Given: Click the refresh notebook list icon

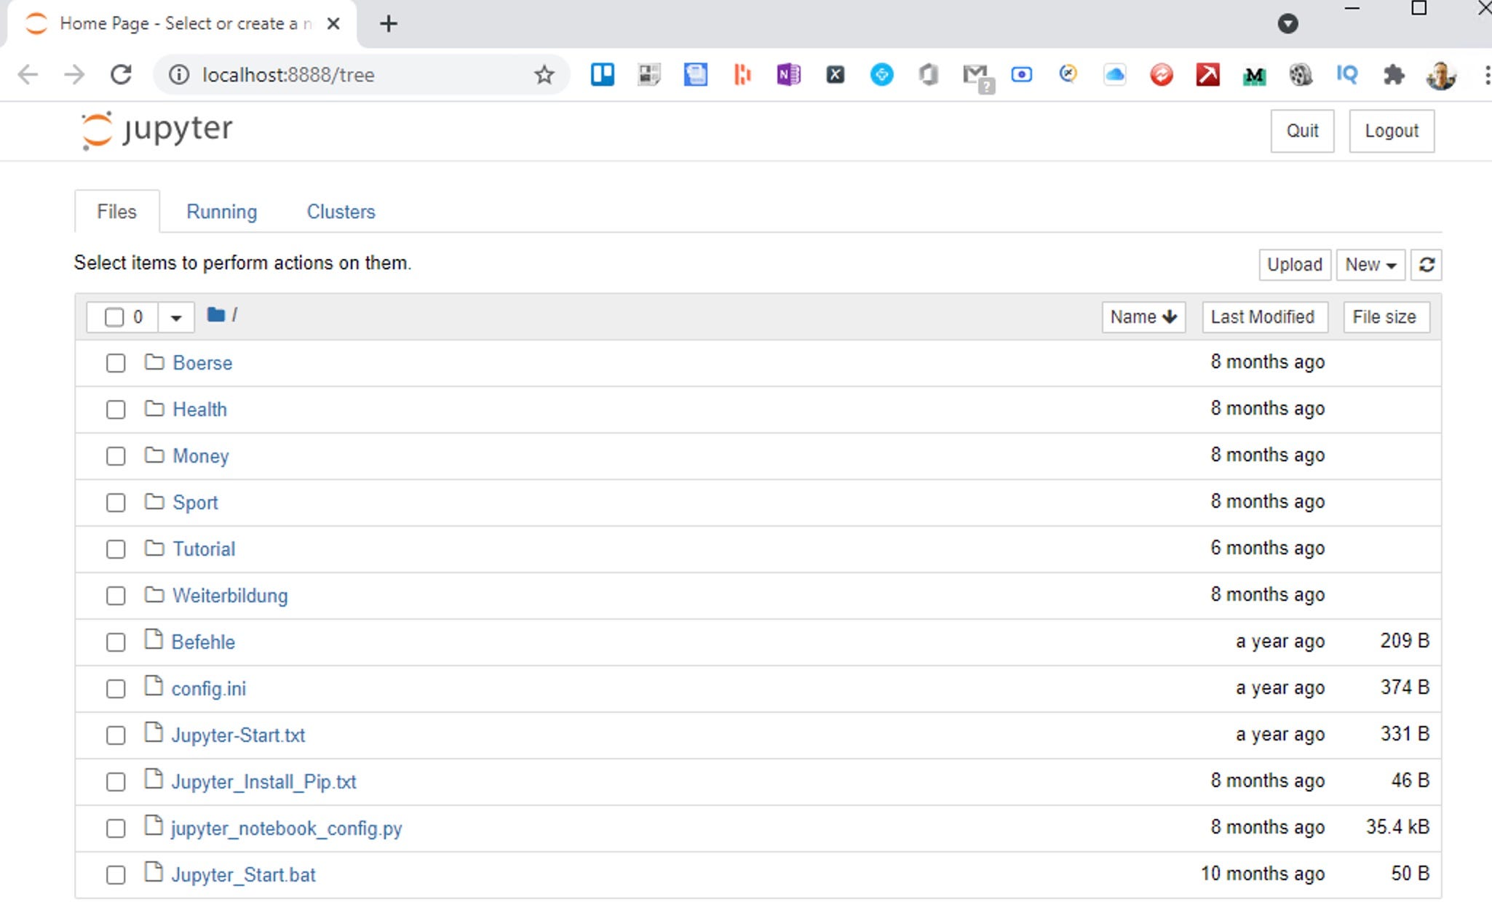Looking at the screenshot, I should coord(1426,265).
